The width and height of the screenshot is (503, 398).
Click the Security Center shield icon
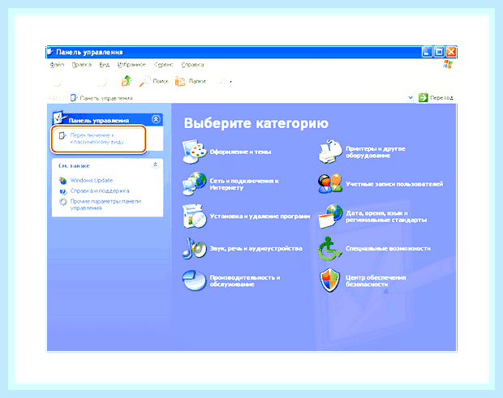[329, 280]
